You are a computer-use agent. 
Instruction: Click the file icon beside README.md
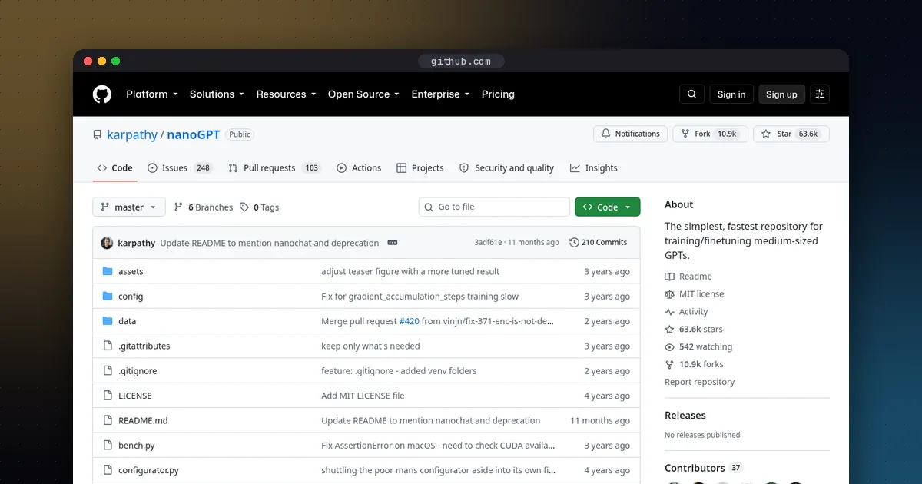108,421
